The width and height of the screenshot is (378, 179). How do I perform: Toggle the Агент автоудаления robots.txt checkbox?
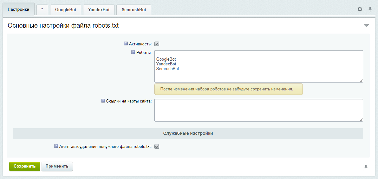click(157, 147)
